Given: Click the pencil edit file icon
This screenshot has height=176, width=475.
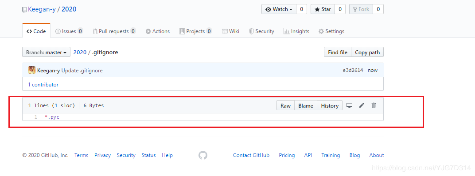Looking at the screenshot, I should tap(362, 105).
